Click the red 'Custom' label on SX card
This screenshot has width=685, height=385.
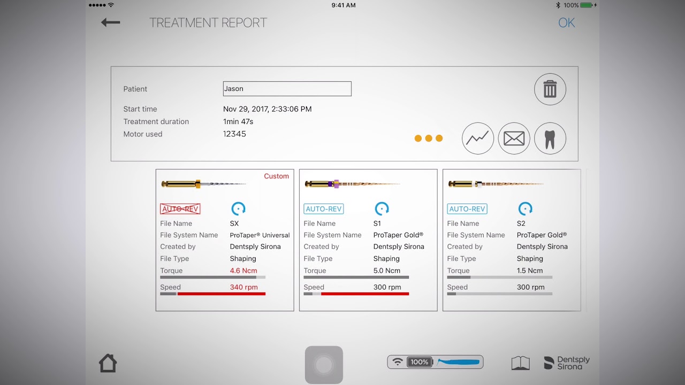276,176
